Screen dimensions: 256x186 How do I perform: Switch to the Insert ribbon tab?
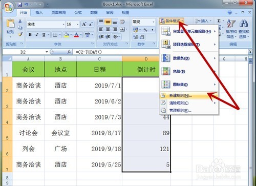tap(39, 12)
